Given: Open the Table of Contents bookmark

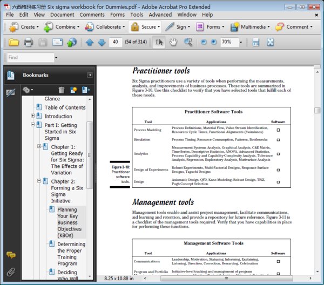Looking at the screenshot, I should coord(65,107).
